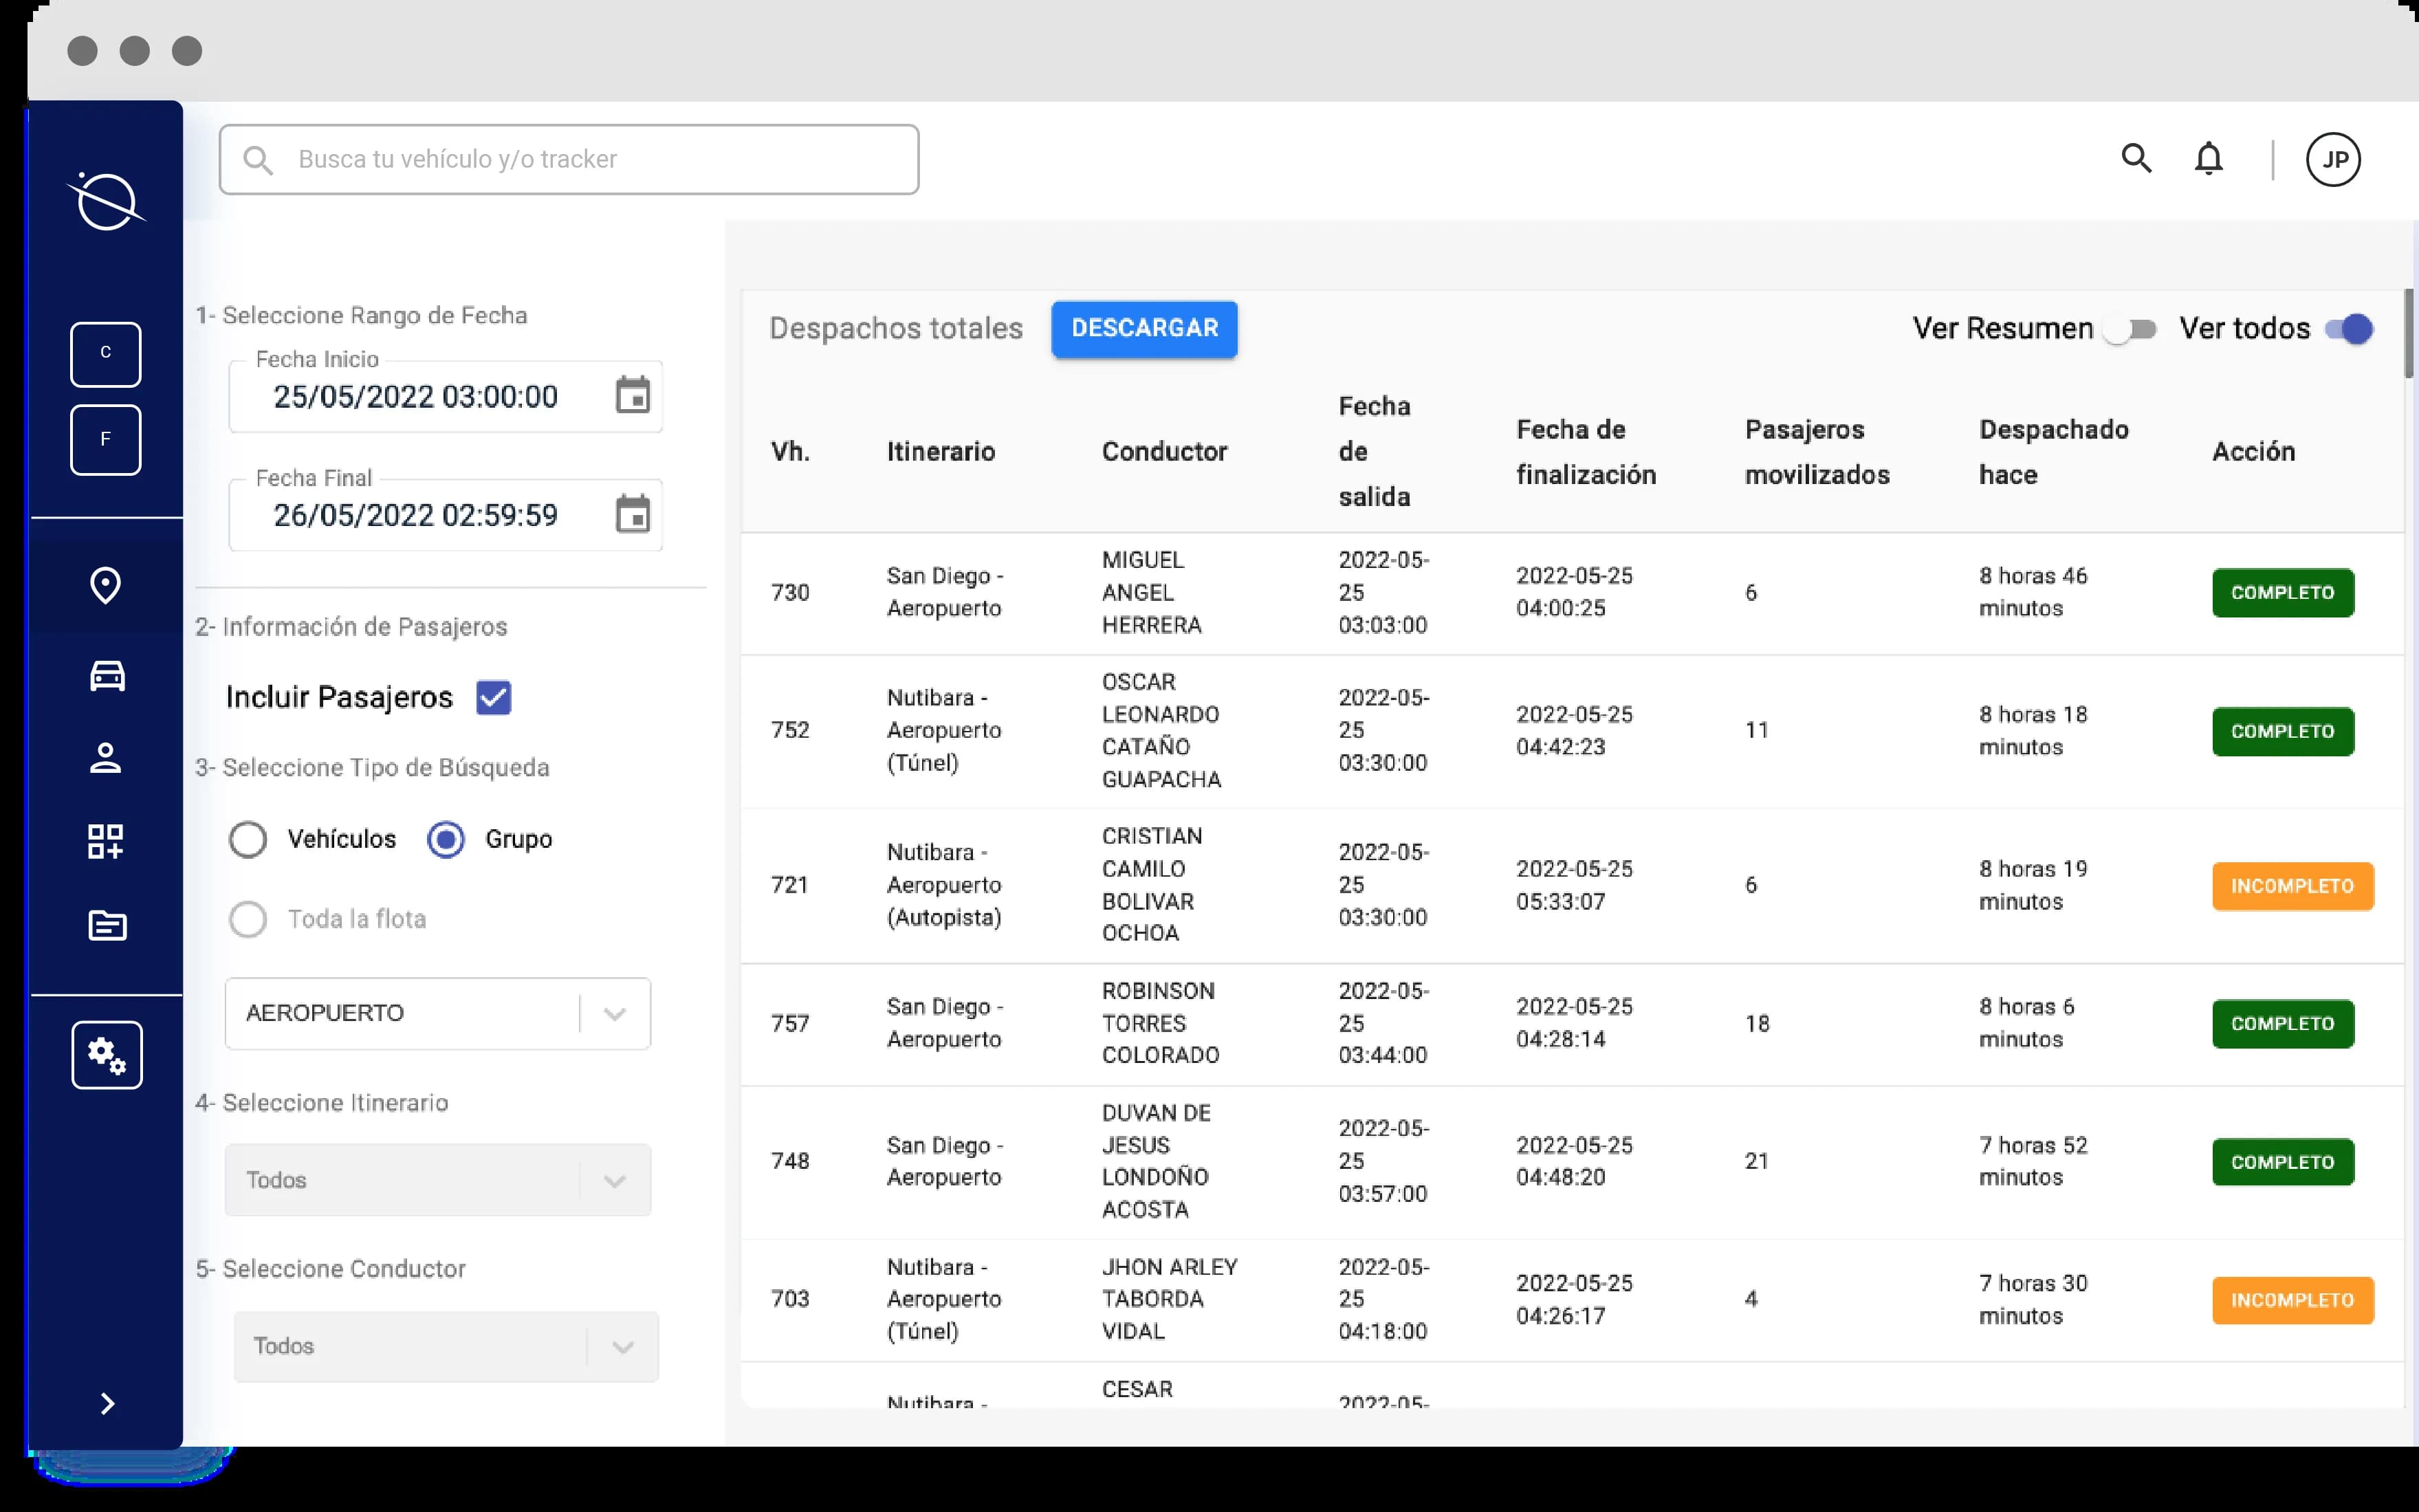Viewport: 2419px width, 1512px height.
Task: Open the reports document icon in sidebar
Action: (x=107, y=925)
